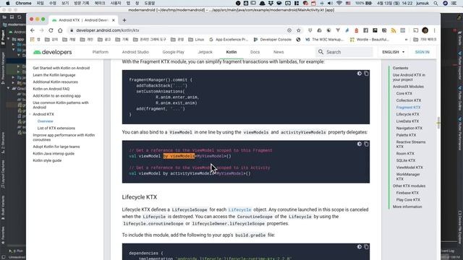
Task: Open the Platform tab
Action: click(x=101, y=52)
